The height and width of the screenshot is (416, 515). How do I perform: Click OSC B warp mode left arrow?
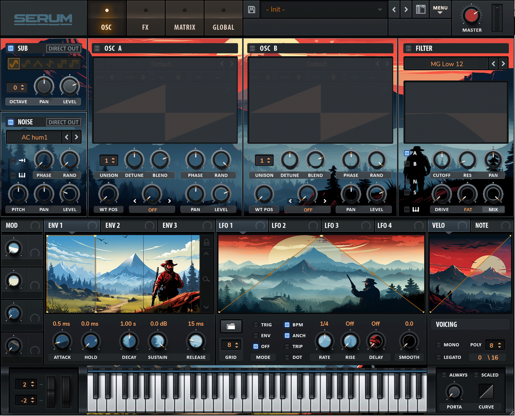(x=290, y=201)
